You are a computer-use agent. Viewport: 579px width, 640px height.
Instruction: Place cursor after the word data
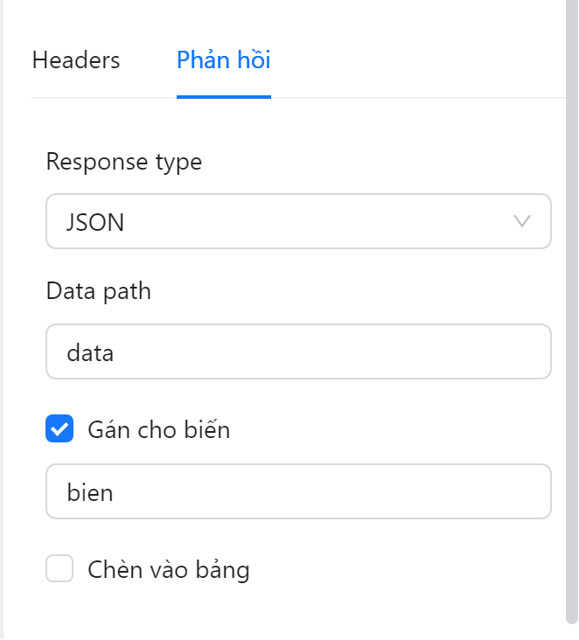(116, 352)
